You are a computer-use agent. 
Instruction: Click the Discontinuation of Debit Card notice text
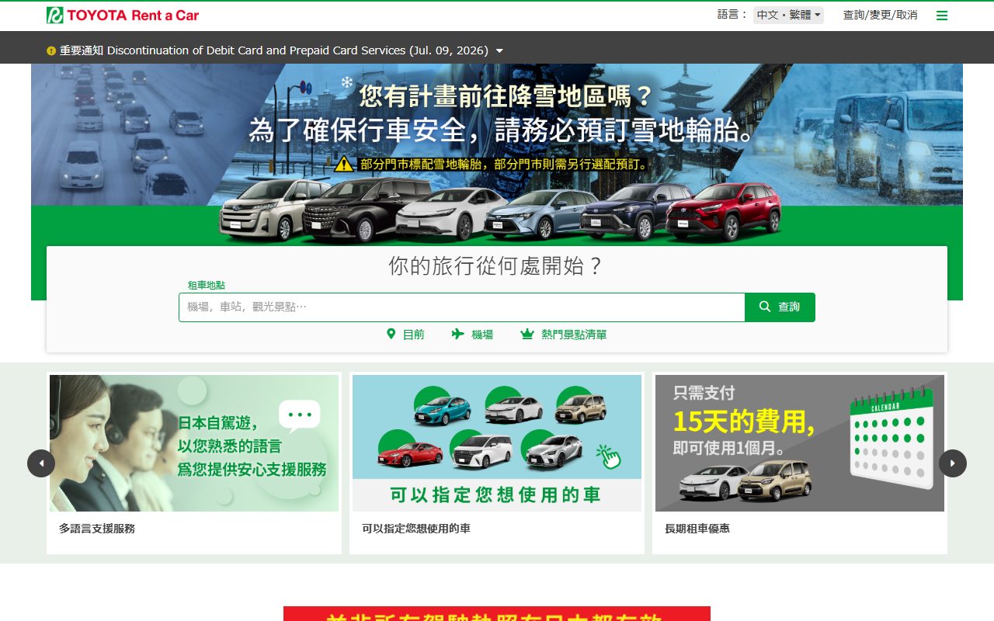point(297,50)
